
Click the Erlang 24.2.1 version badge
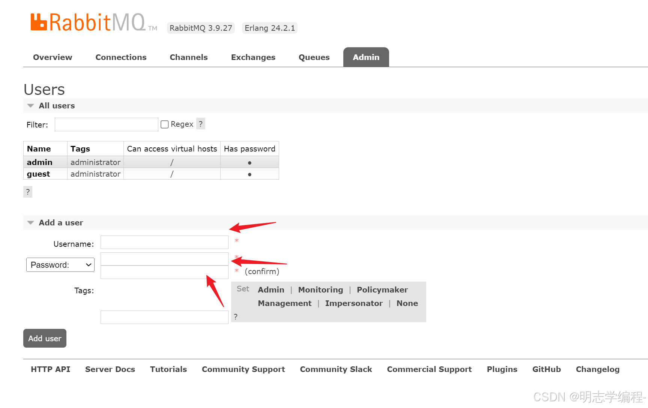tap(270, 28)
